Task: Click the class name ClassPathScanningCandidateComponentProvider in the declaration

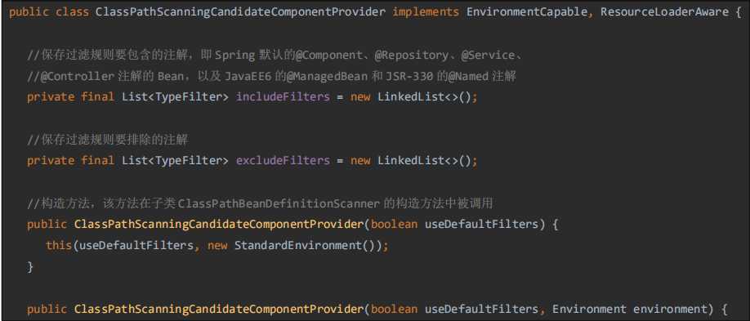Action: [x=240, y=12]
